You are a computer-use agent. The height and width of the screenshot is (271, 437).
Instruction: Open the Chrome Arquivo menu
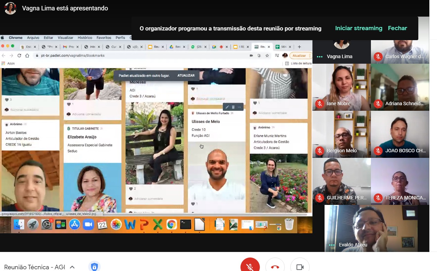[33, 38]
